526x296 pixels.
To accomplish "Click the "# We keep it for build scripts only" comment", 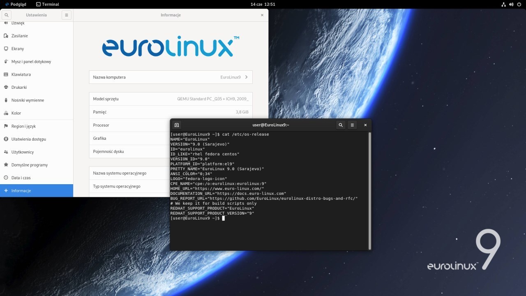I will click(214, 203).
